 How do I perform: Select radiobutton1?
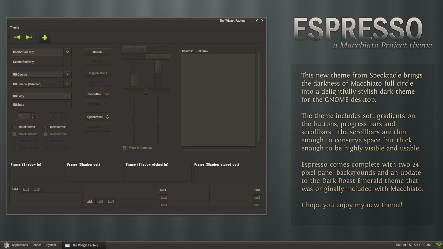tap(55, 127)
